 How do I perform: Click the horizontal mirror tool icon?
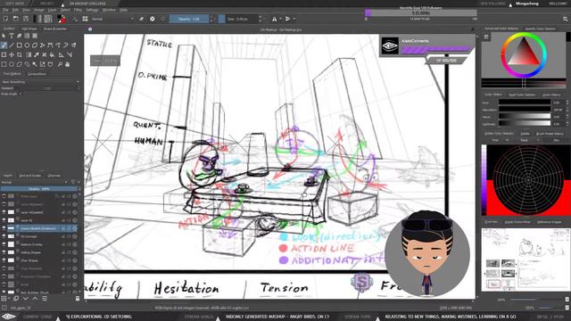(x=274, y=19)
